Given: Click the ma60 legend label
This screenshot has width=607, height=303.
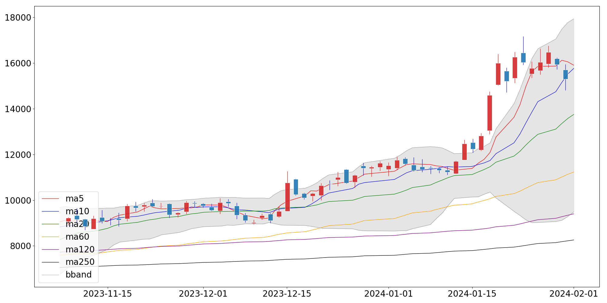Looking at the screenshot, I should (x=77, y=237).
